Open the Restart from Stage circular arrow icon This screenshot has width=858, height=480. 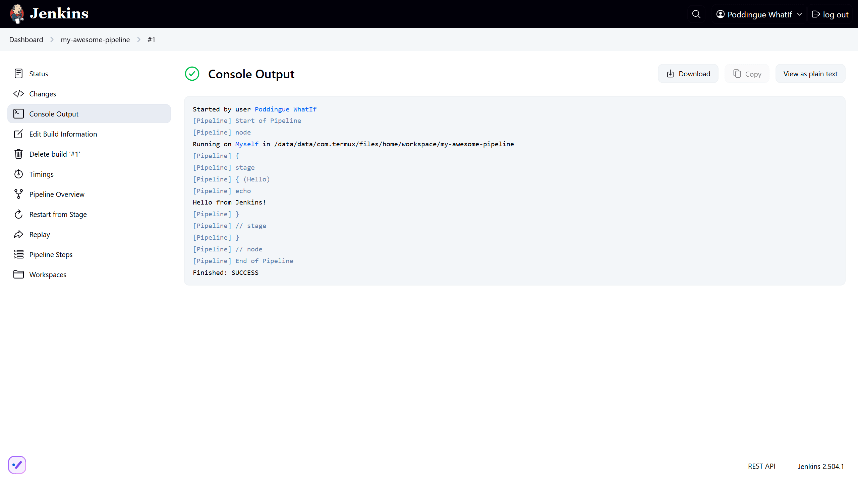tap(18, 214)
